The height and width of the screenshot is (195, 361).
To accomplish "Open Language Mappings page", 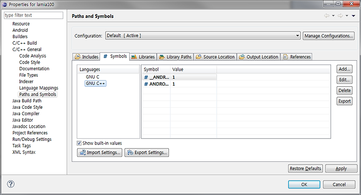I will (39, 88).
